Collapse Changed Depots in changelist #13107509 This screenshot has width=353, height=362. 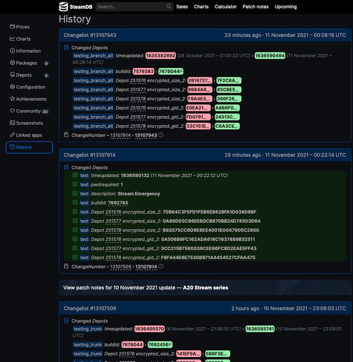(x=66, y=321)
